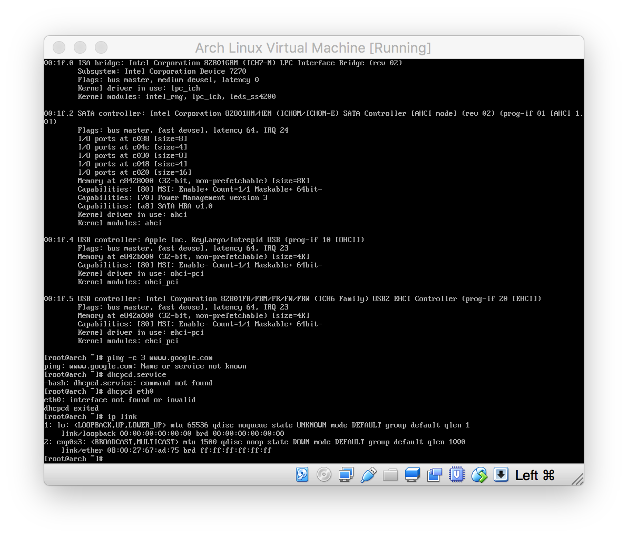Close the Arch Linux Virtual Machine window

[x=59, y=47]
